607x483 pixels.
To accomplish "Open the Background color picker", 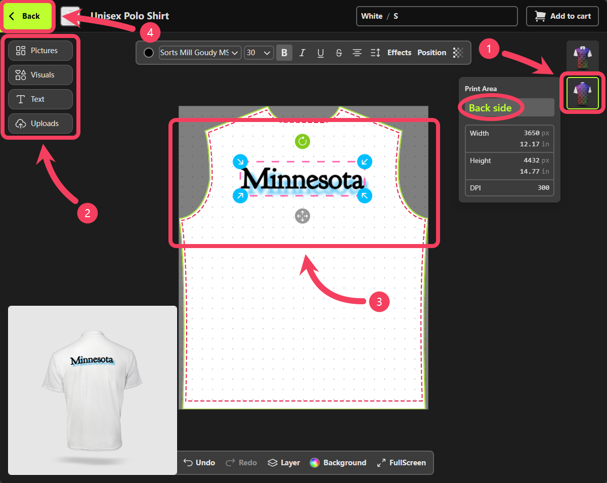I will 338,463.
